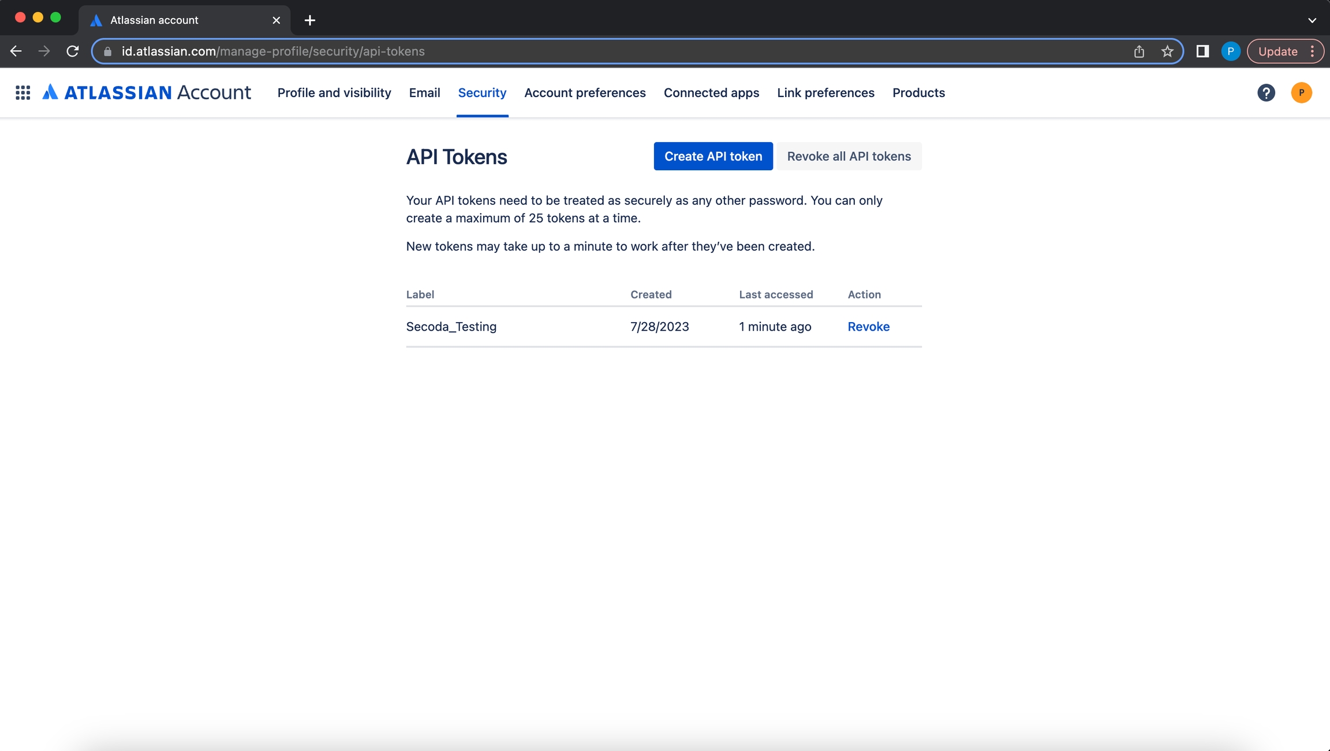Click the yellow minimize window button

pyautogui.click(x=38, y=17)
